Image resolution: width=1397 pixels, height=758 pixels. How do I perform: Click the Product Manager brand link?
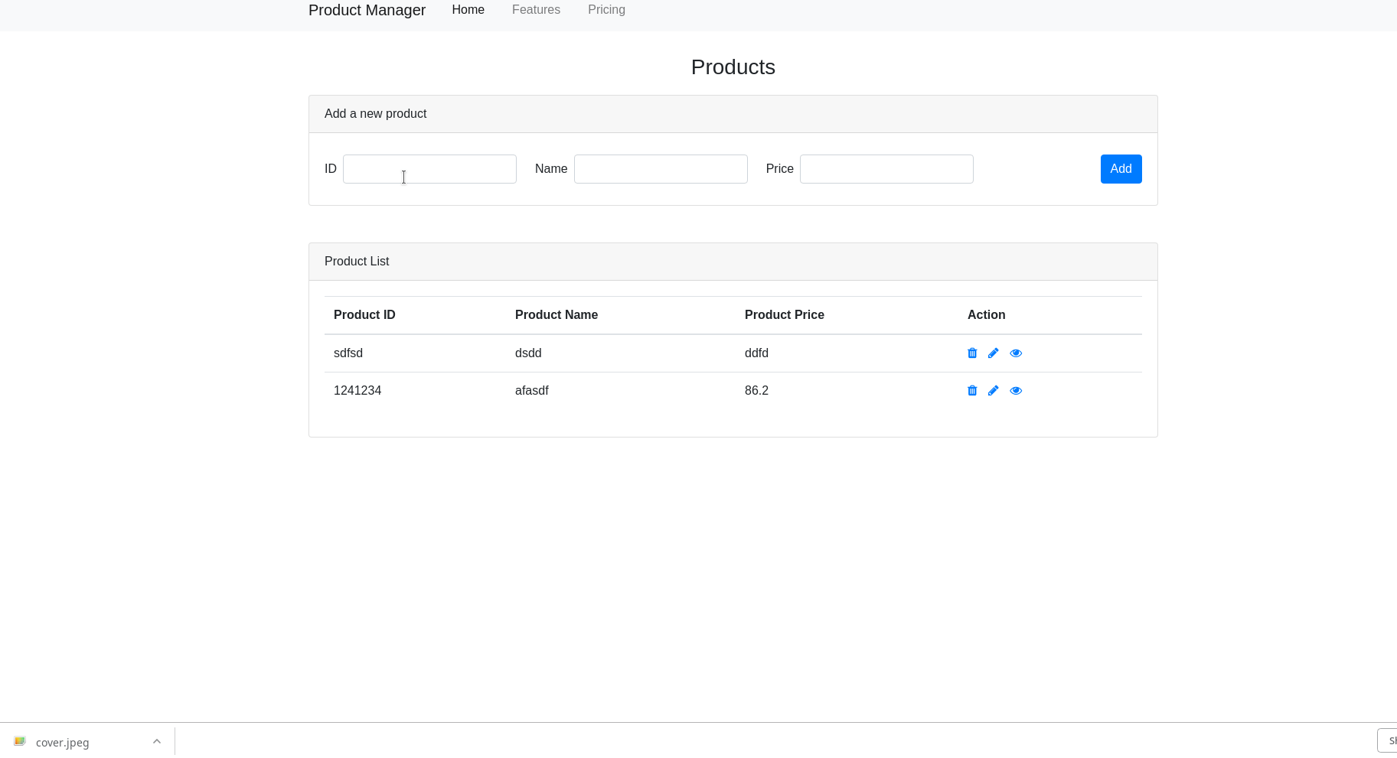coord(367,10)
